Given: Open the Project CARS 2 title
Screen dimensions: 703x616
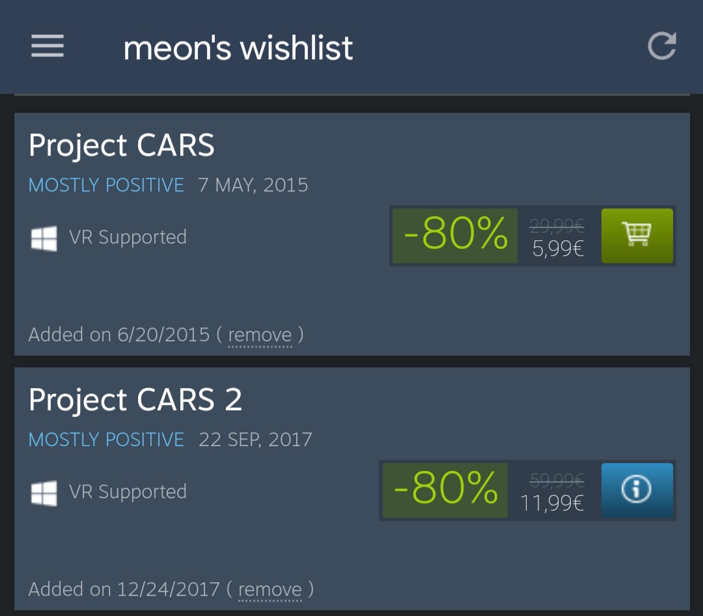Looking at the screenshot, I should click(135, 399).
